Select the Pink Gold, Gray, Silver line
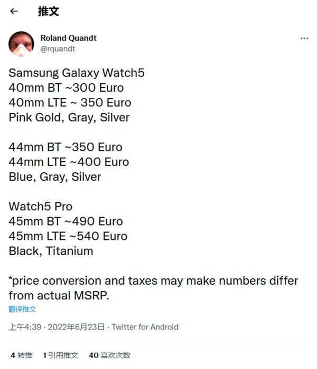317x369 pixels. point(69,117)
